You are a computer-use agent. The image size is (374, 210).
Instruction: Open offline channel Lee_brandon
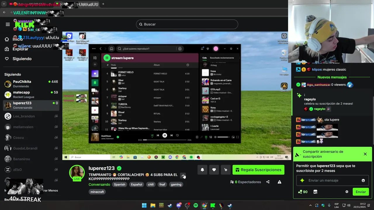click(x=31, y=116)
